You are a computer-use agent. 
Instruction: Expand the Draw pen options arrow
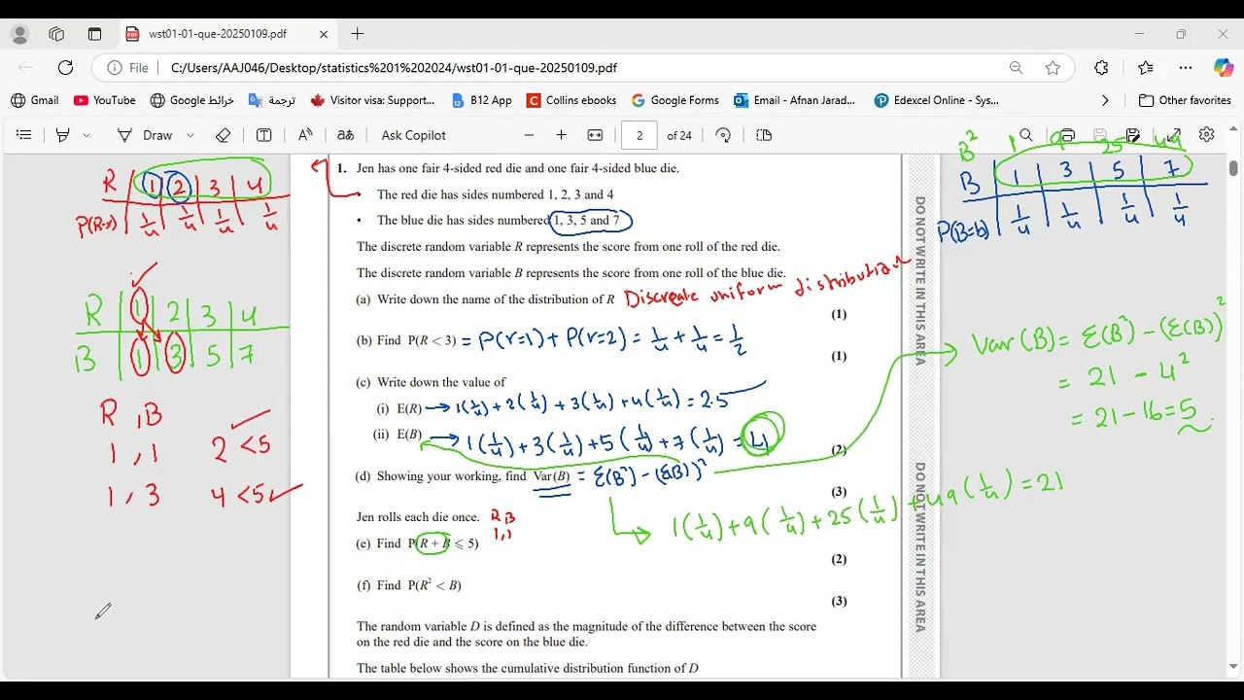click(190, 135)
